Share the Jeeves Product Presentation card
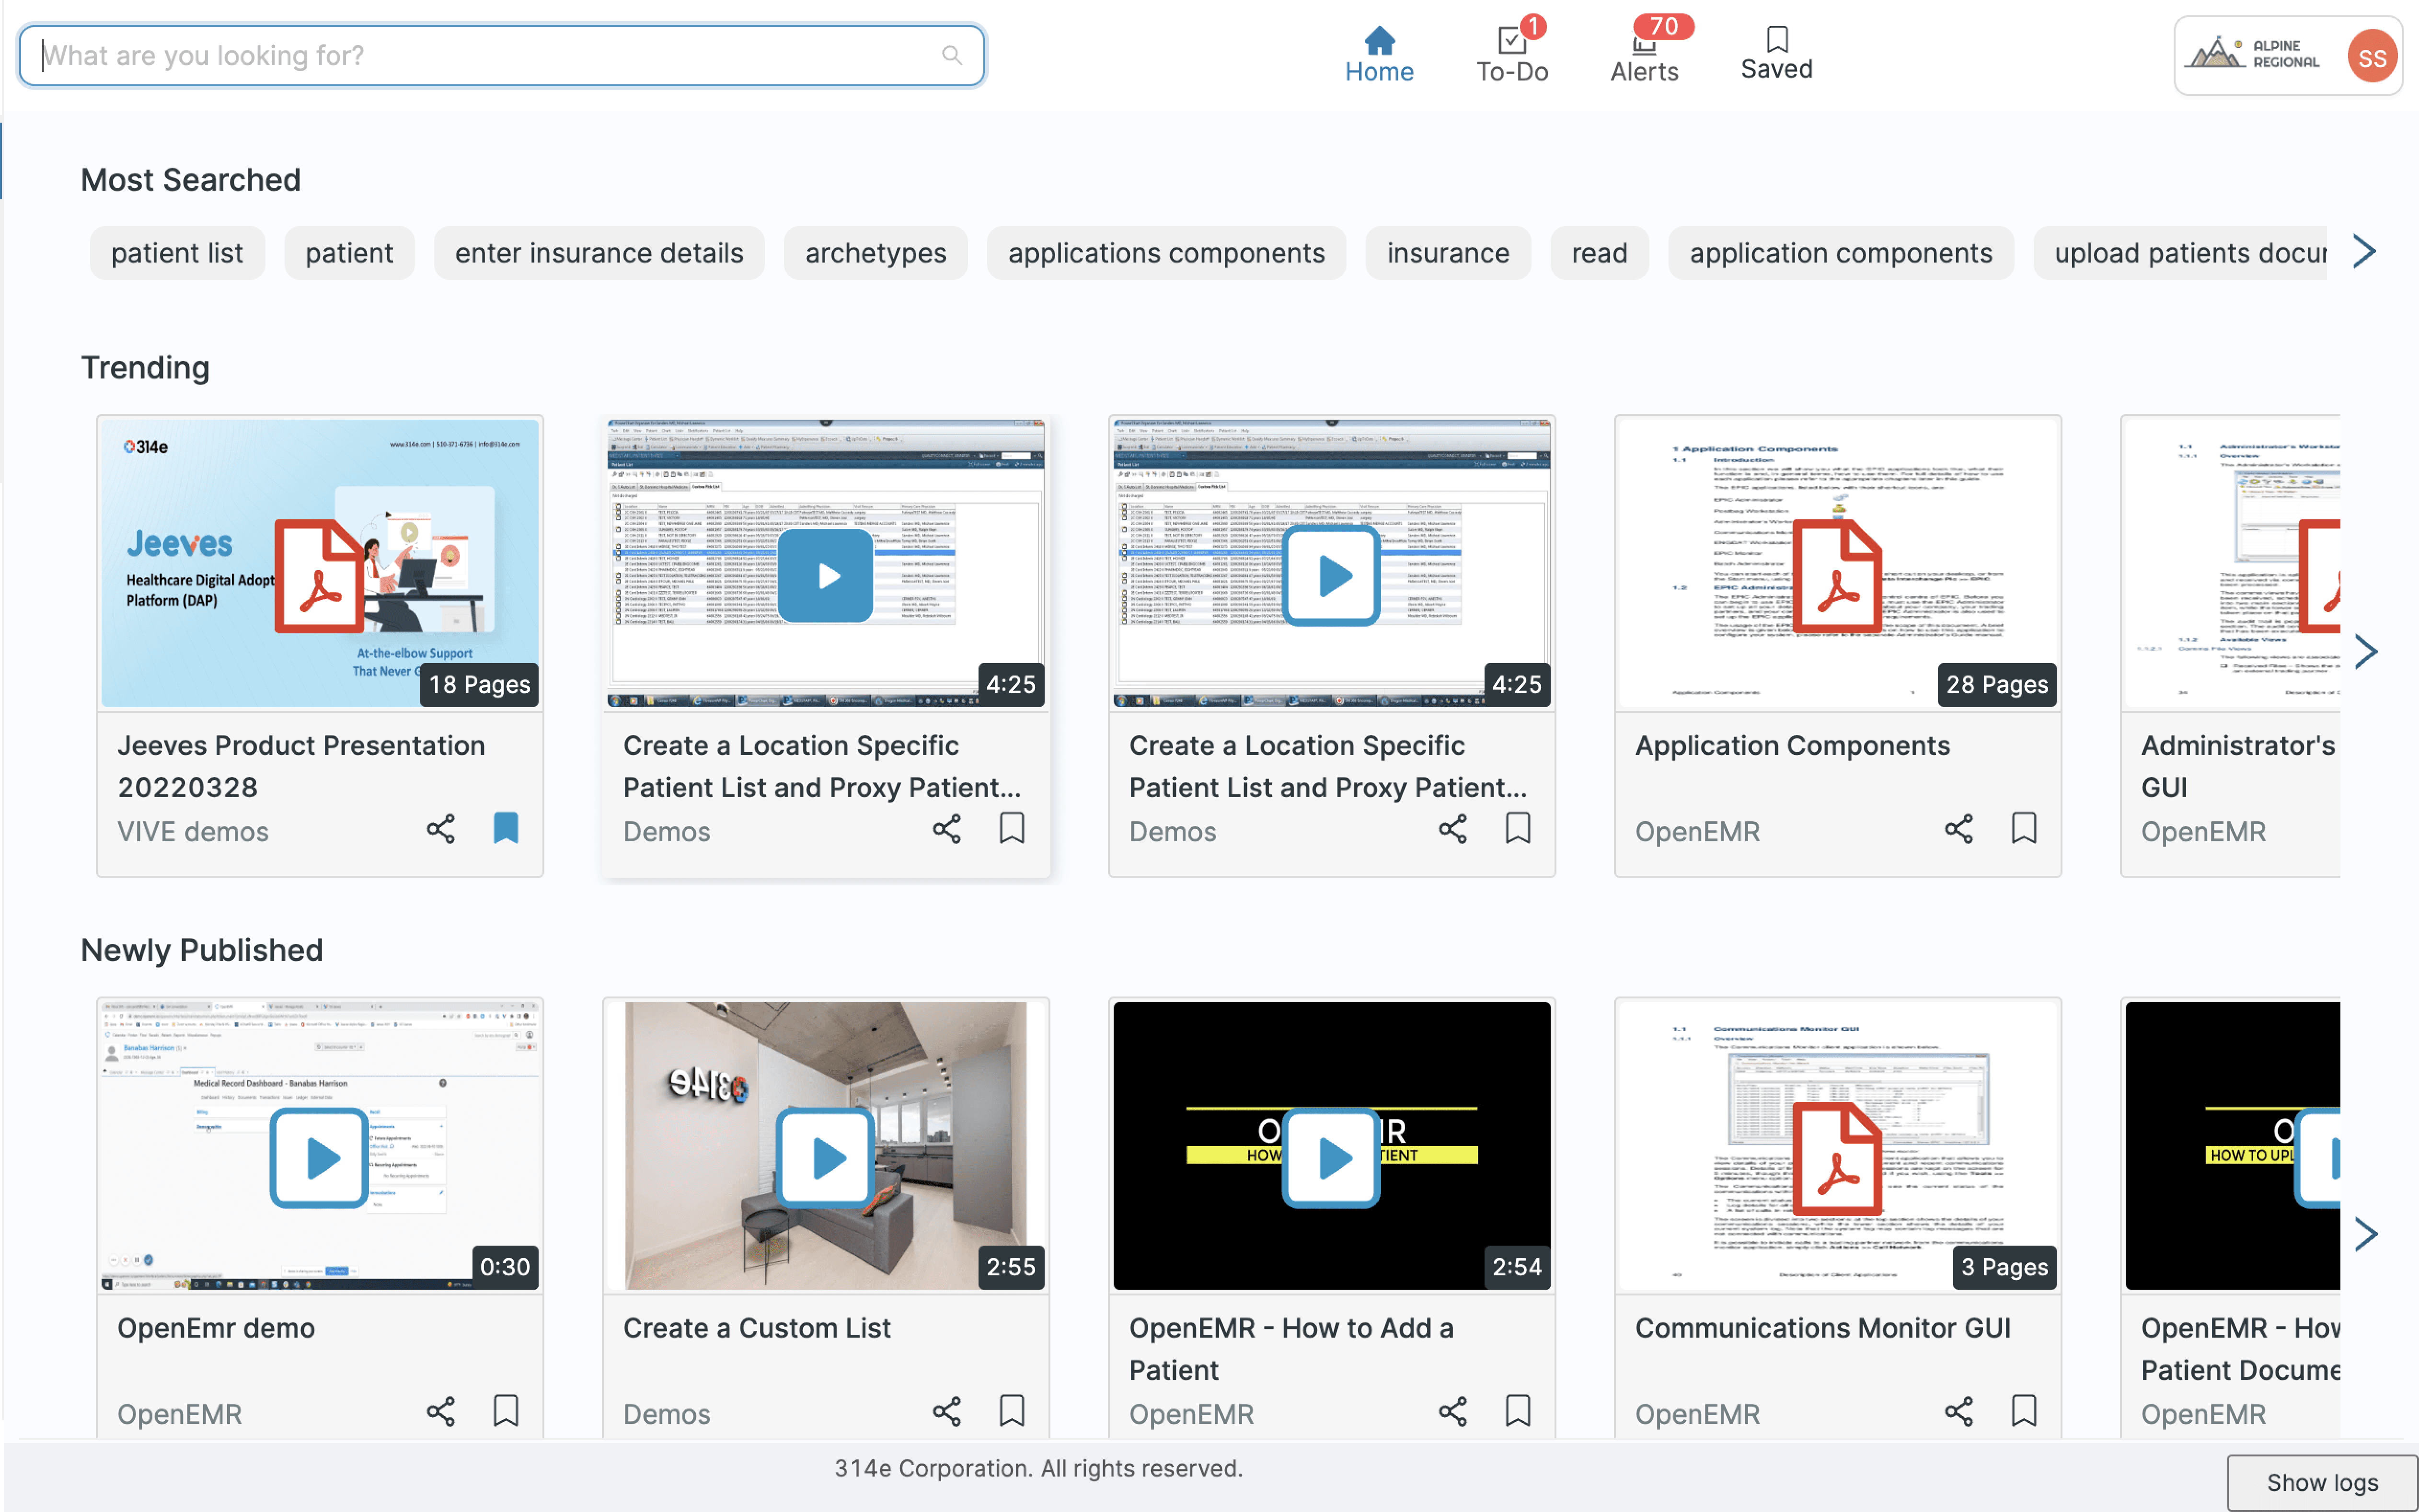Screen dimensions: 2419x1512 (x=441, y=829)
